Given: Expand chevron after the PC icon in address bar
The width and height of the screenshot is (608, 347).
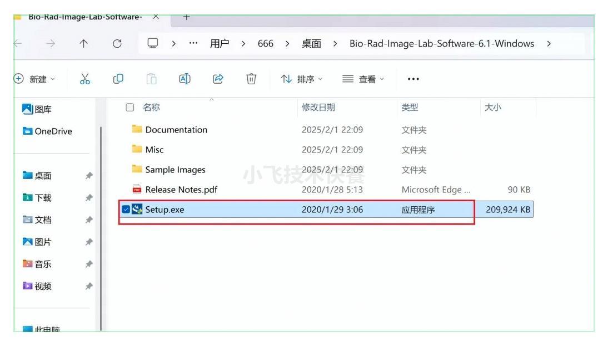Looking at the screenshot, I should (174, 44).
